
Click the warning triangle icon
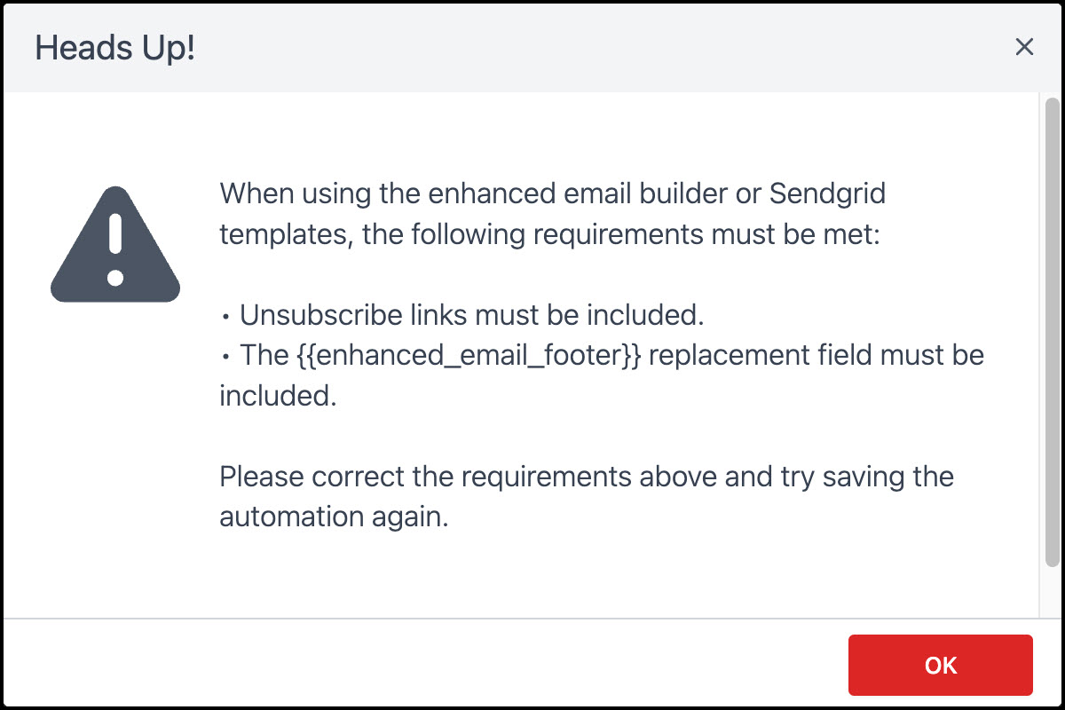115,245
